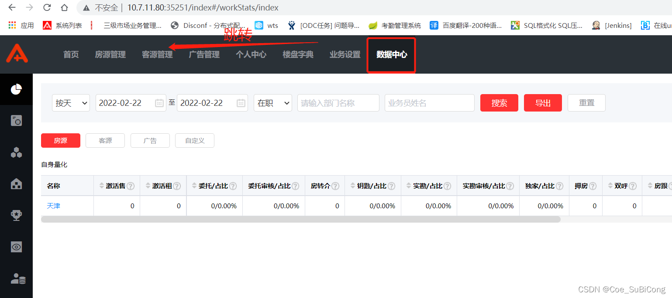Switch to the 广告 tab
Image resolution: width=672 pixels, height=298 pixels.
pos(150,141)
